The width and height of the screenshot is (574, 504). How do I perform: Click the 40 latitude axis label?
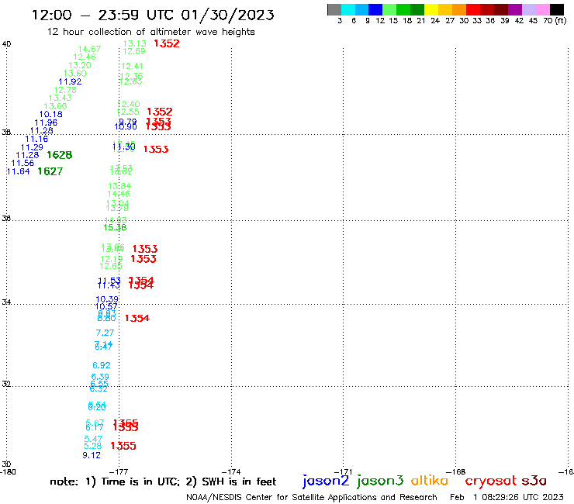coord(6,44)
